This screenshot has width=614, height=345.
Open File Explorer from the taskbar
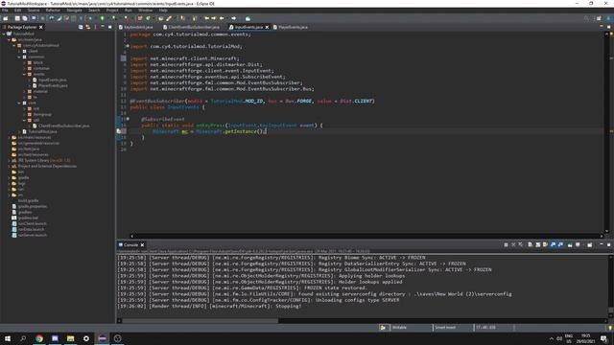(70, 338)
